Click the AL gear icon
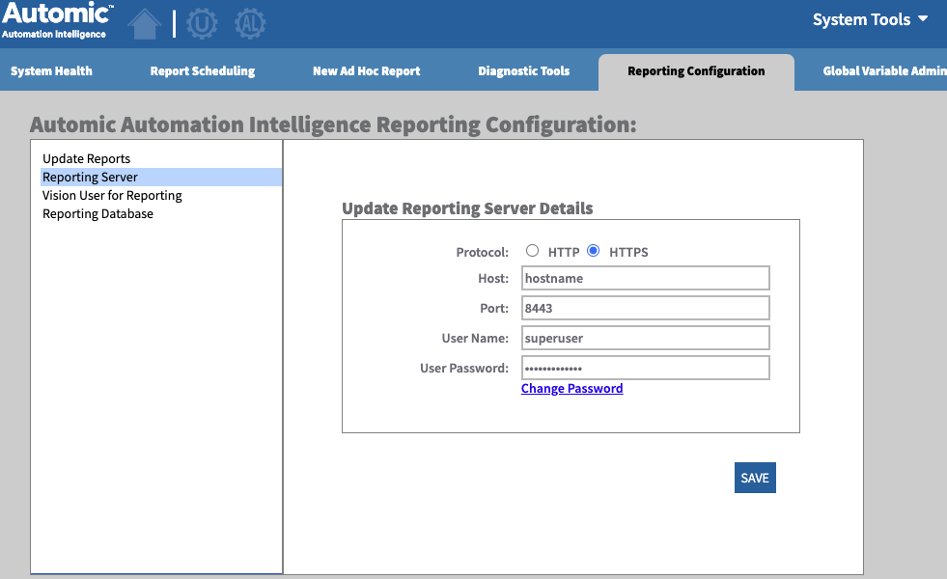 (x=250, y=23)
